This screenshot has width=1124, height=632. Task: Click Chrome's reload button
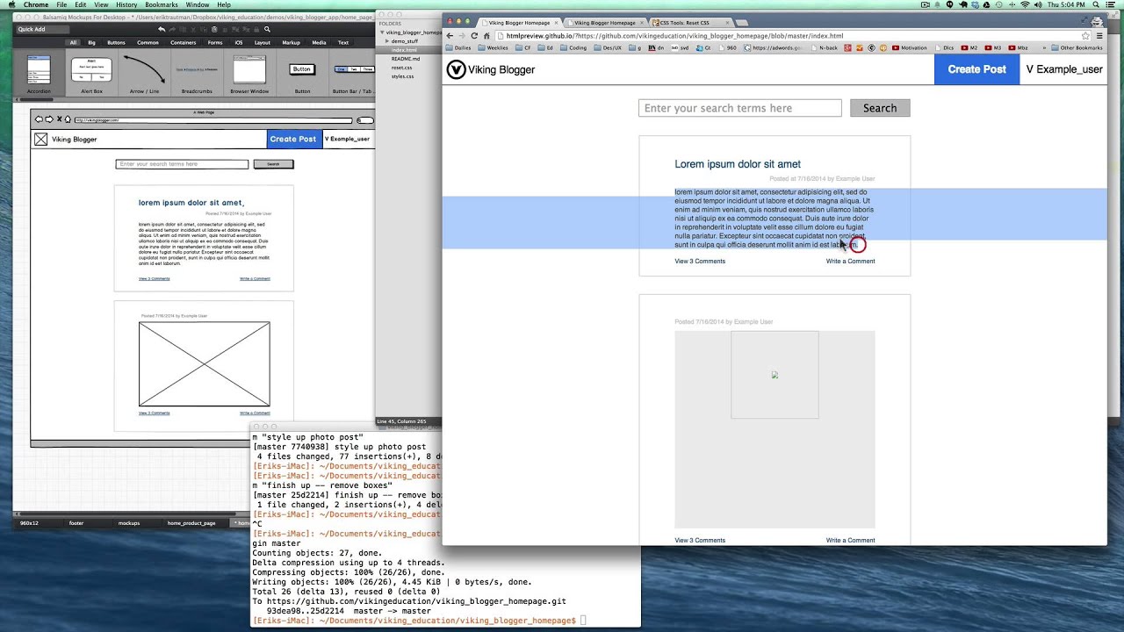click(474, 36)
